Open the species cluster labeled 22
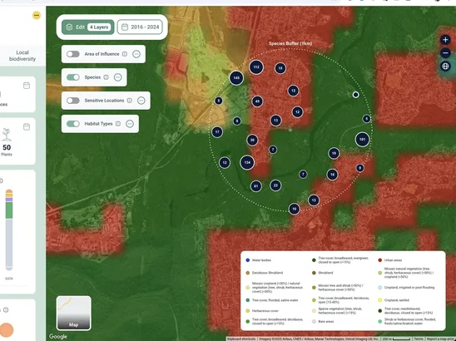This screenshot has height=341, width=456. [275, 185]
